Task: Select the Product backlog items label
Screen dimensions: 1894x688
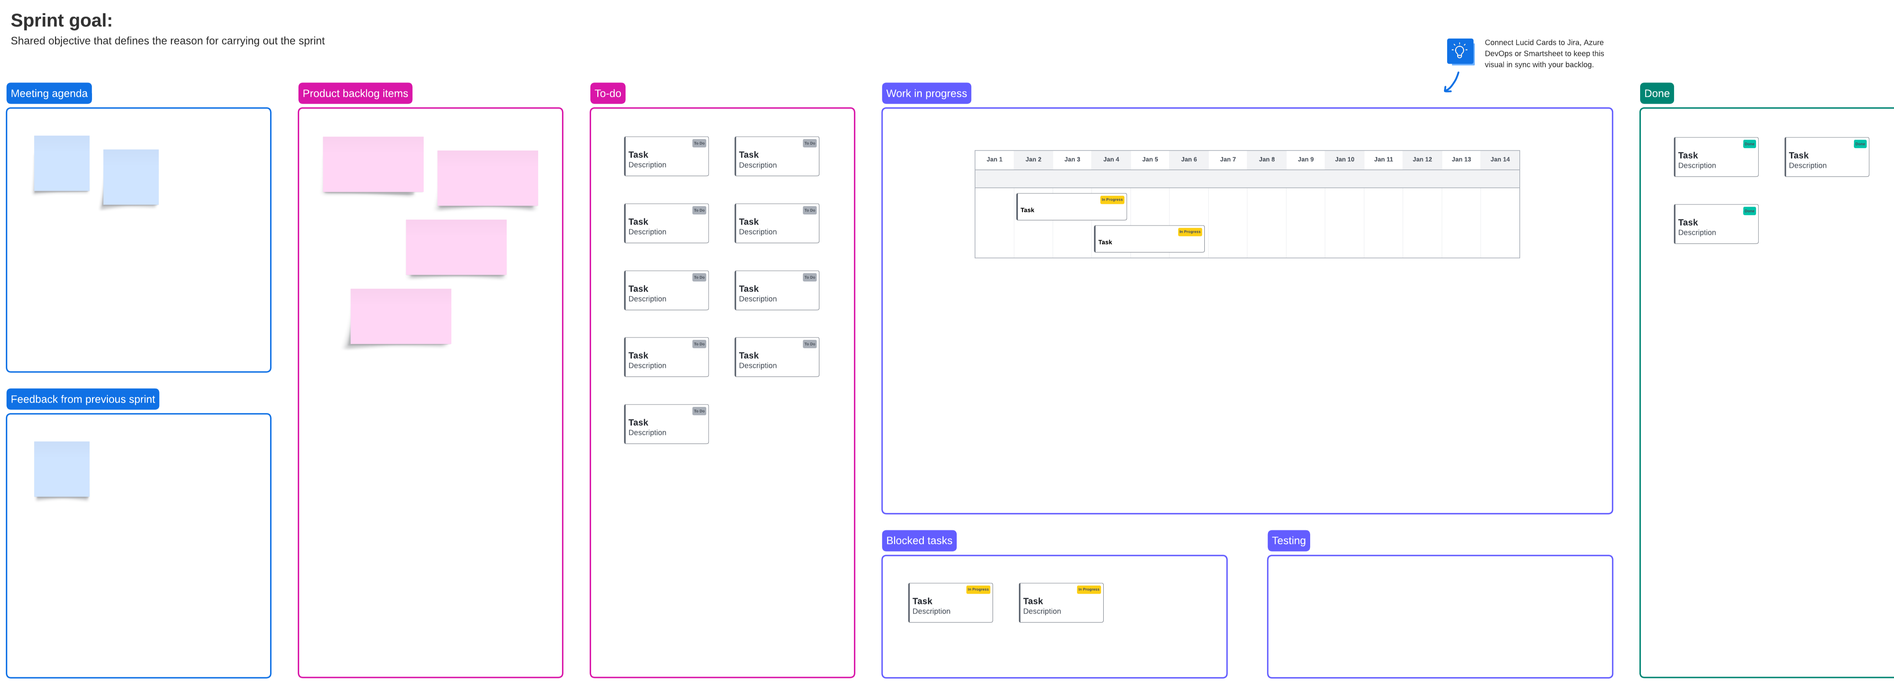Action: [x=355, y=93]
